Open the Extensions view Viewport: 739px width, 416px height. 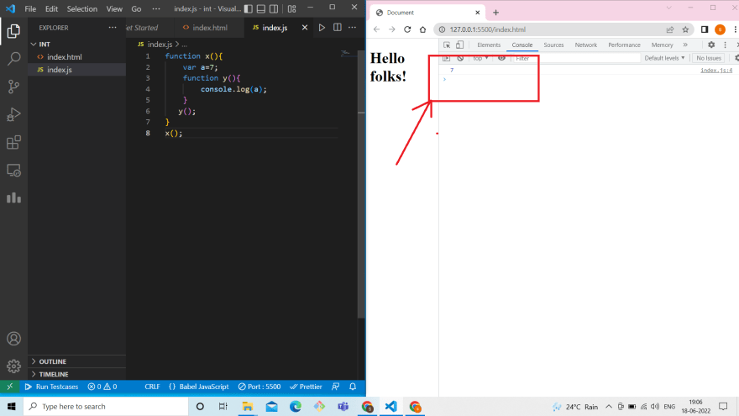[13, 142]
